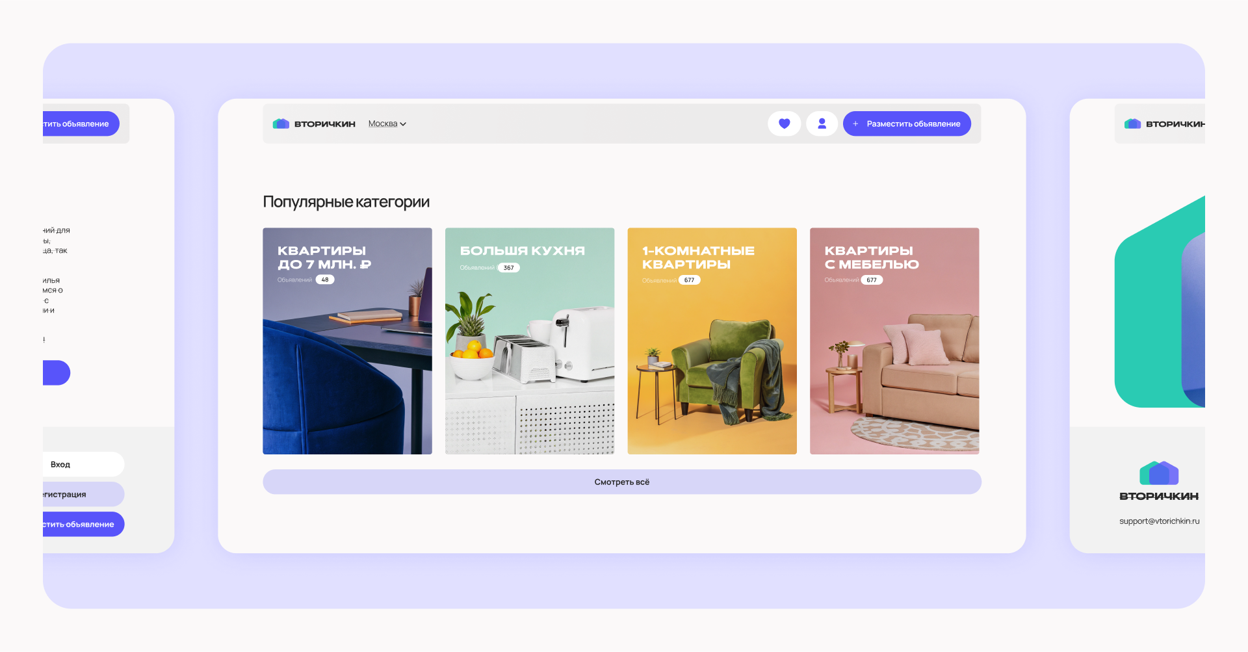Image resolution: width=1248 pixels, height=652 pixels.
Task: Click the 48 listings count badge
Action: pos(325,280)
